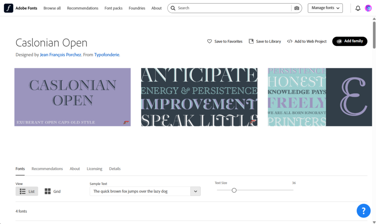Open the user profile avatar
376x224 pixels.
[x=368, y=8]
